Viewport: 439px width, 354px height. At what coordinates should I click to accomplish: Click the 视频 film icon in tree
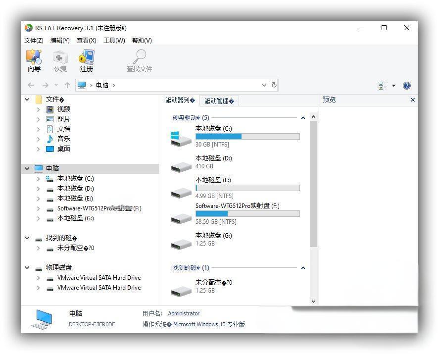[x=50, y=109]
